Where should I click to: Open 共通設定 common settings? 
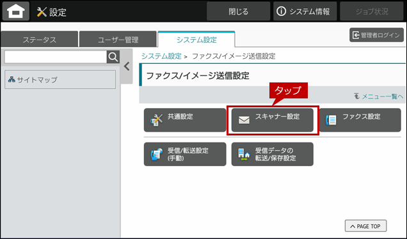[185, 120]
